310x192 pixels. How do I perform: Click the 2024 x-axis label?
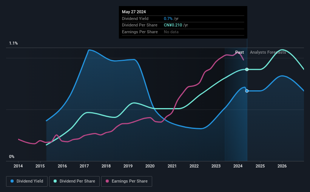click(238, 166)
